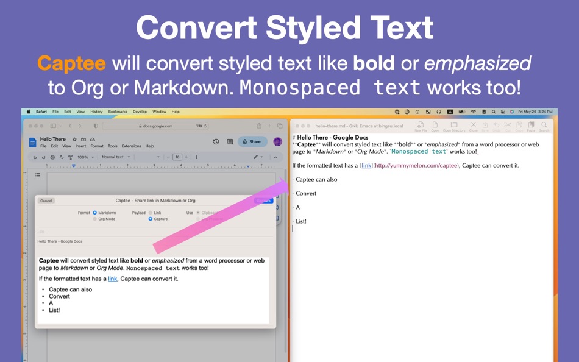Select Org Mode format radio button

[x=95, y=219]
